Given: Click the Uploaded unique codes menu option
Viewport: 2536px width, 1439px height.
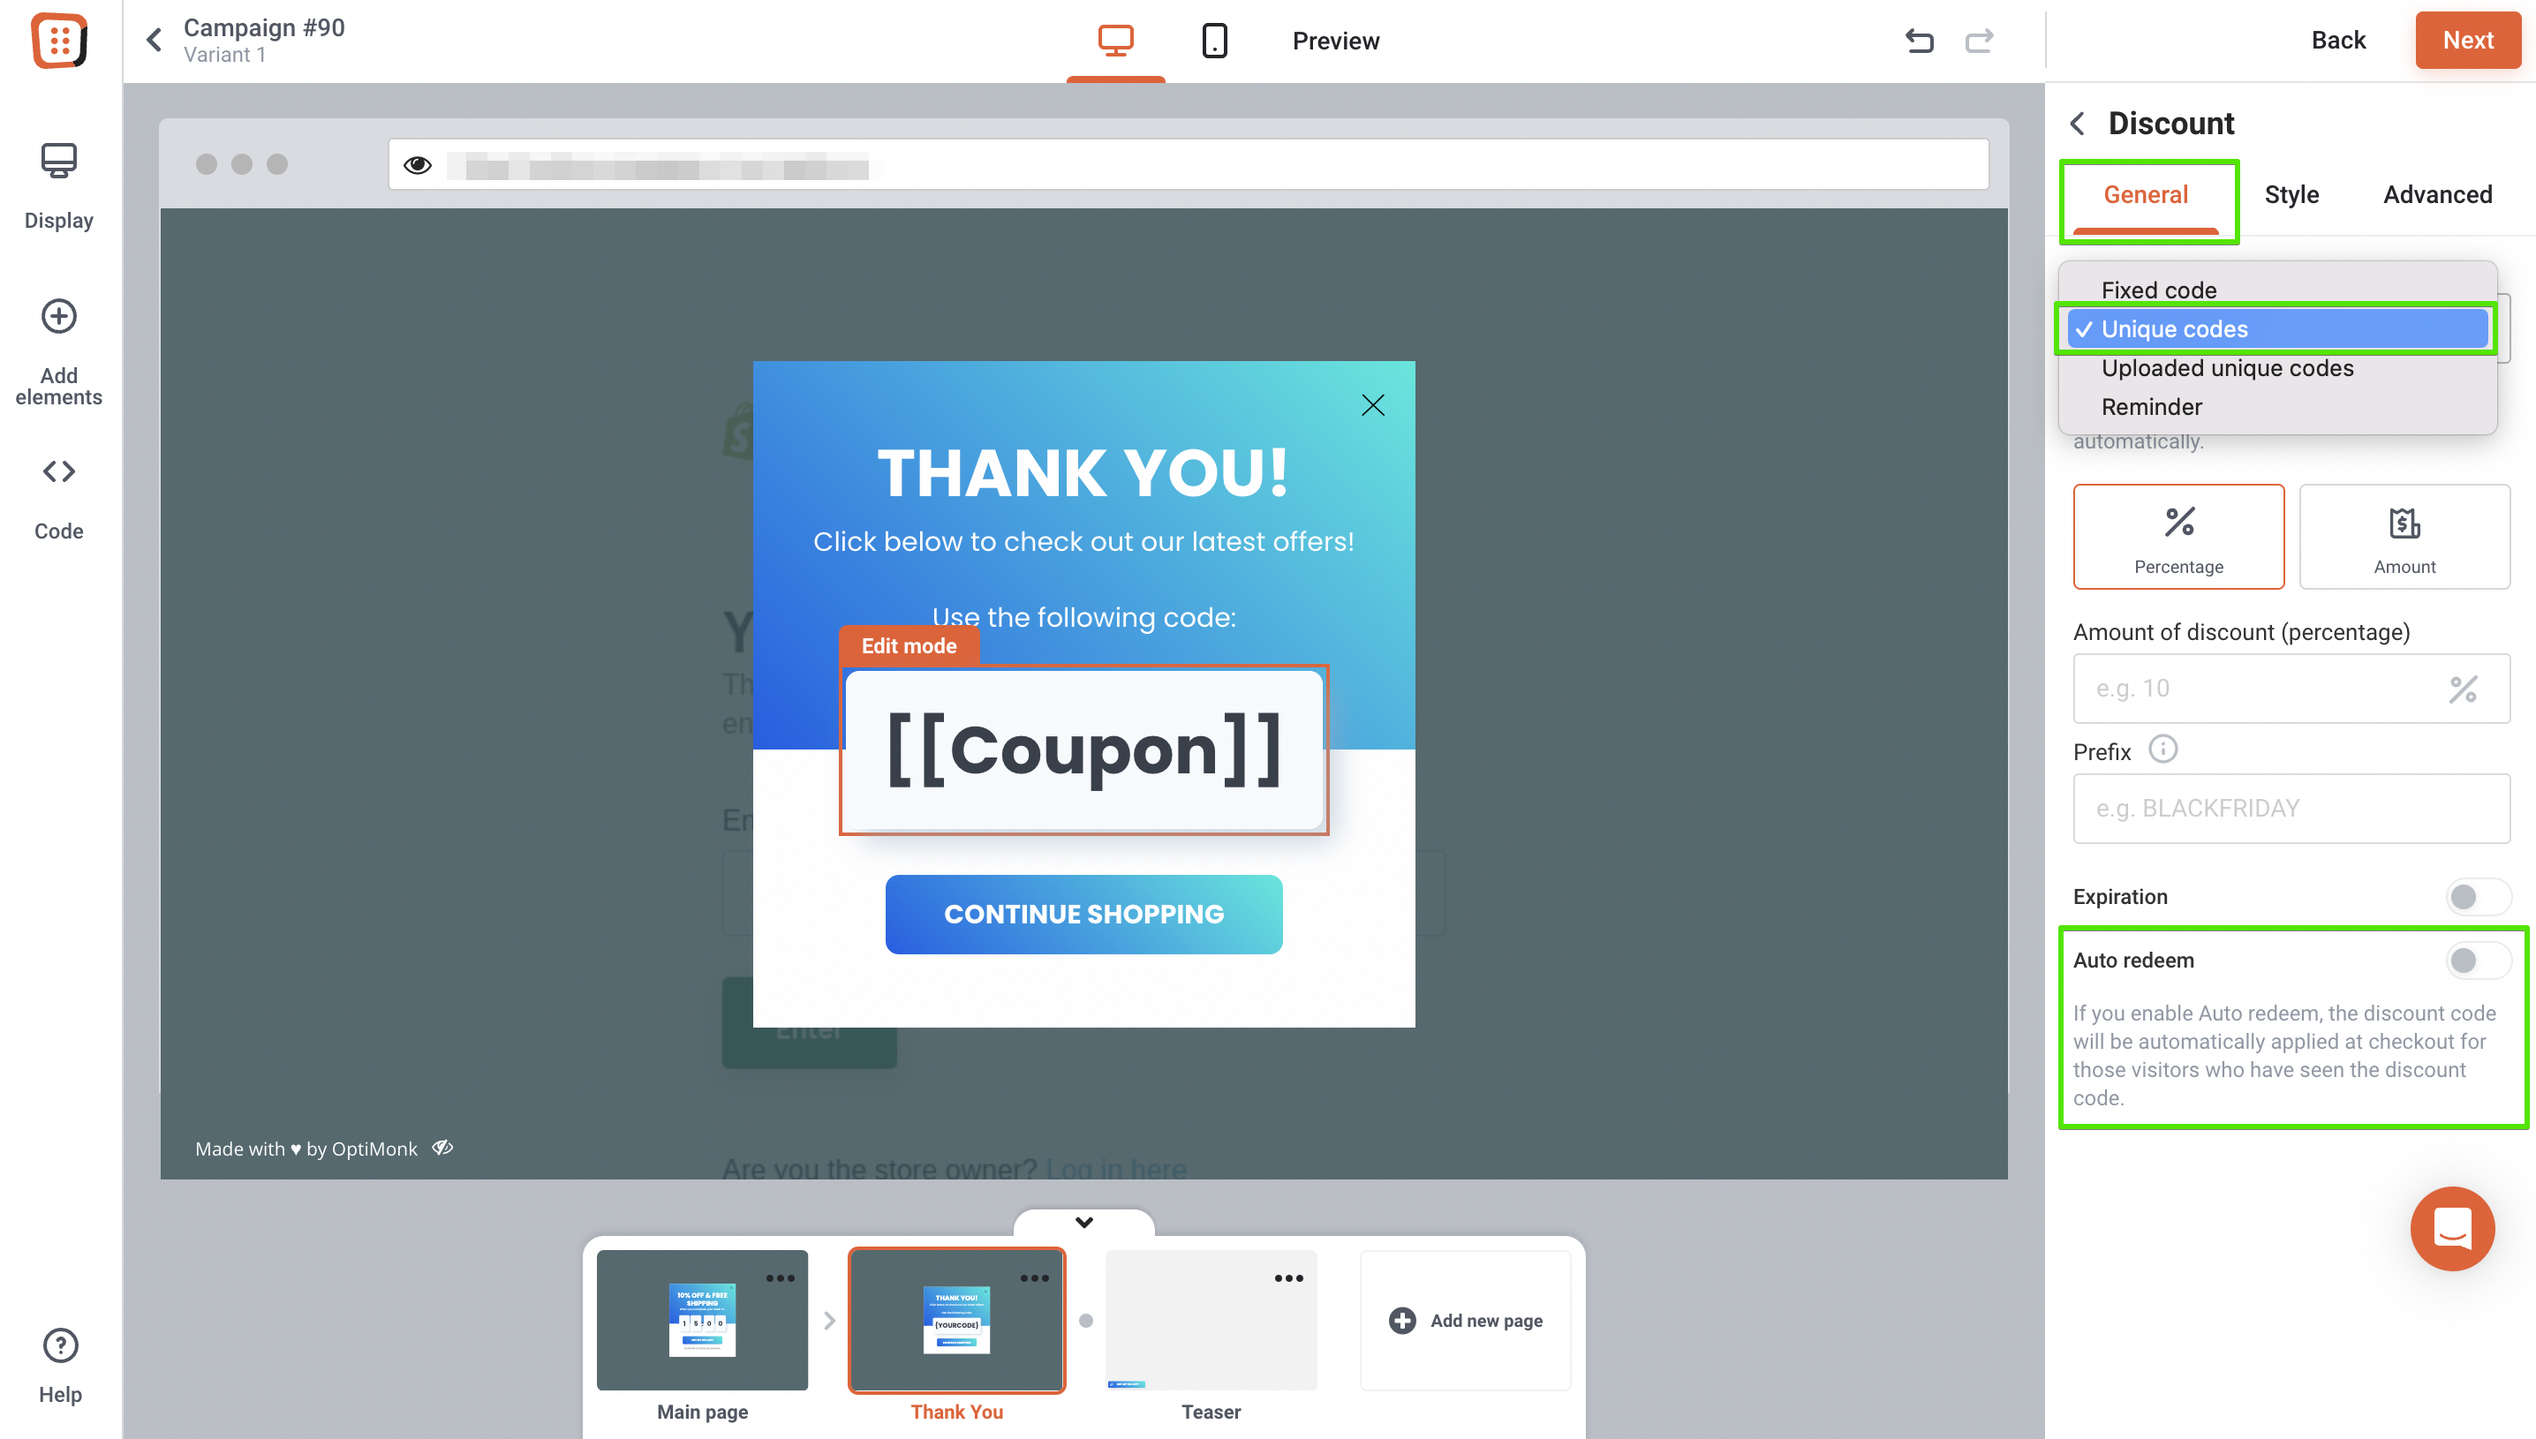Looking at the screenshot, I should (2226, 367).
